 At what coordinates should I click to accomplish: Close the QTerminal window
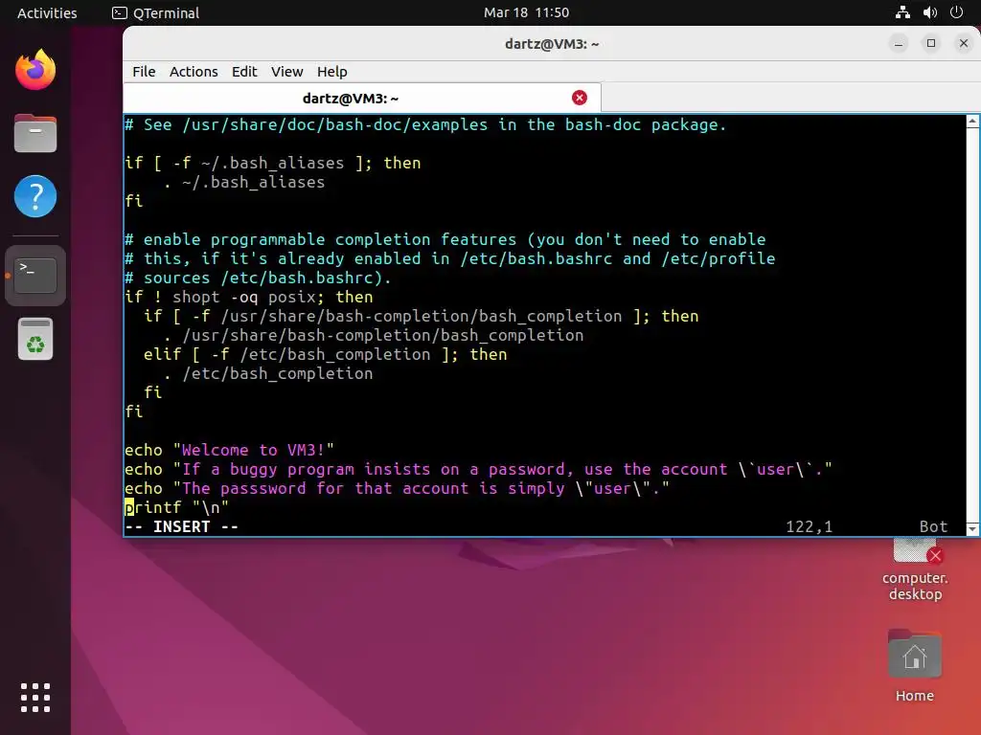(x=964, y=43)
